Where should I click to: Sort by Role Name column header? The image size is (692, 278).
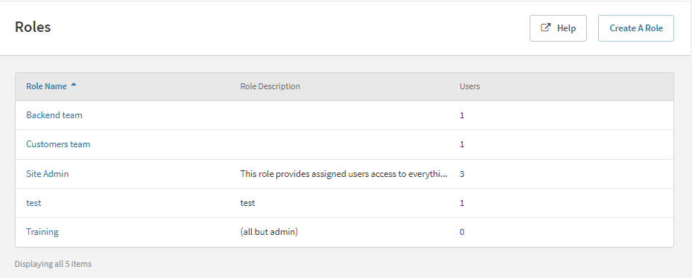click(46, 86)
